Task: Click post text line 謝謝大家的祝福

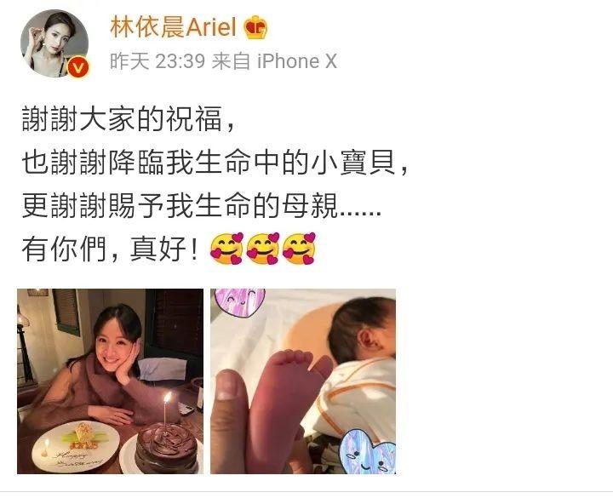Action: [129, 118]
